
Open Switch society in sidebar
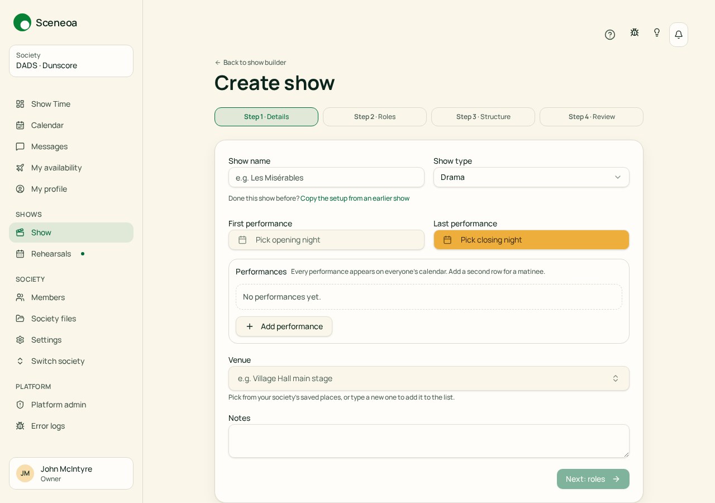71,361
